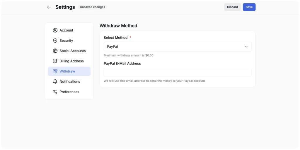Go to Billing Address section
The image size is (300, 150).
[69, 61]
